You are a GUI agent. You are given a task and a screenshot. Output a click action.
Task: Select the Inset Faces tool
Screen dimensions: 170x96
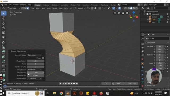[x=3, y=57]
